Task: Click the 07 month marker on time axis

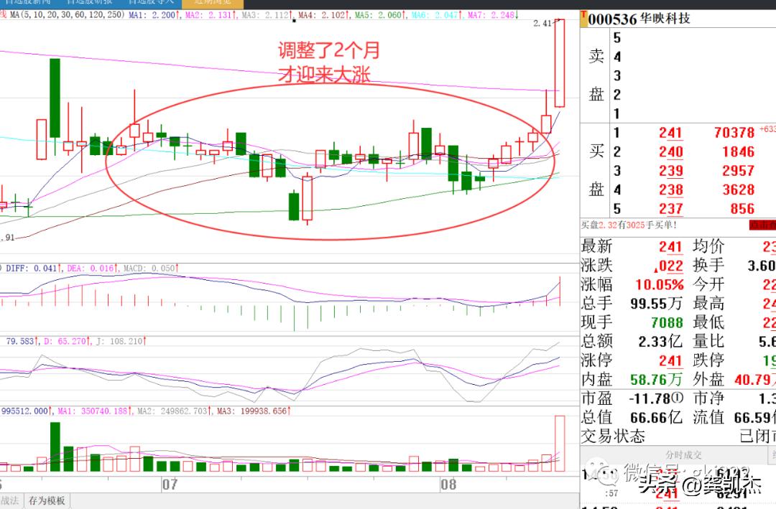Action: coord(170,485)
